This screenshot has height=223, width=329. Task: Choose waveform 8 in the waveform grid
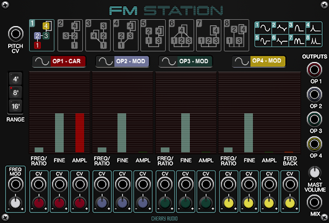(x=314, y=40)
